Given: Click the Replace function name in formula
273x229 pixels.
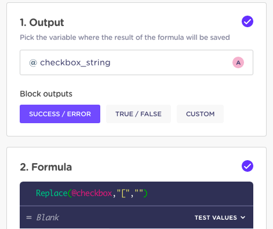Looking at the screenshot, I should [x=52, y=193].
